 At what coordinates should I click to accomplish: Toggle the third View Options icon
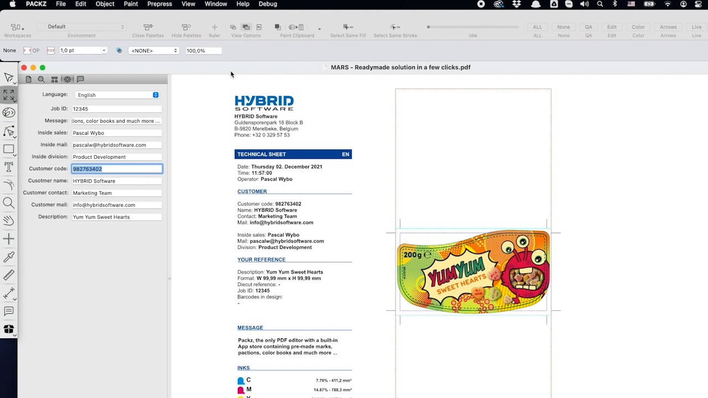click(x=259, y=27)
